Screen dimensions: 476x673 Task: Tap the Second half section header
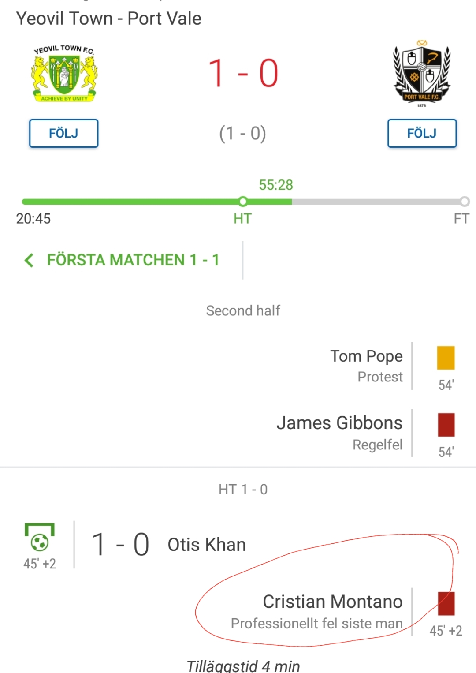[x=243, y=310]
